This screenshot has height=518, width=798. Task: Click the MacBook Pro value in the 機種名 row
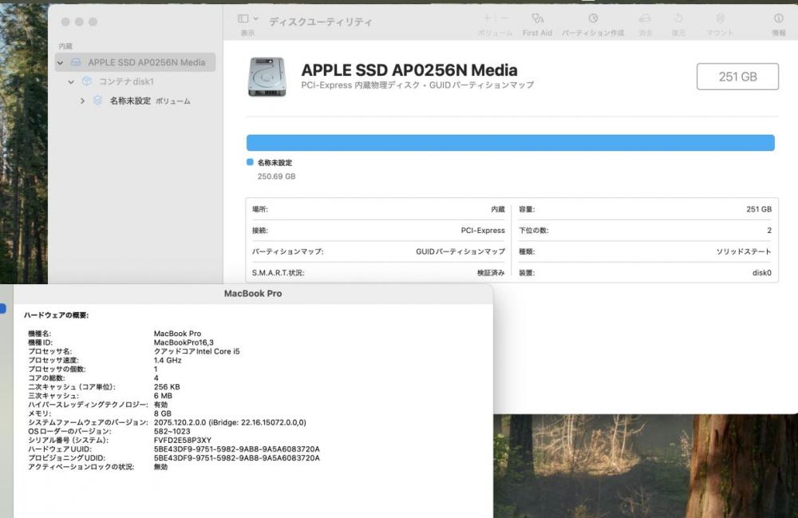click(x=178, y=334)
